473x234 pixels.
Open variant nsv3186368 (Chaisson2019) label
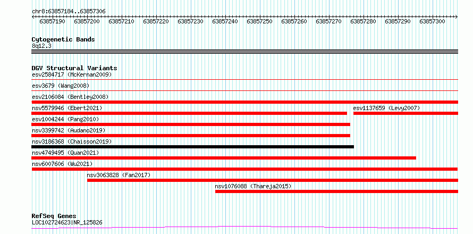[72, 141]
